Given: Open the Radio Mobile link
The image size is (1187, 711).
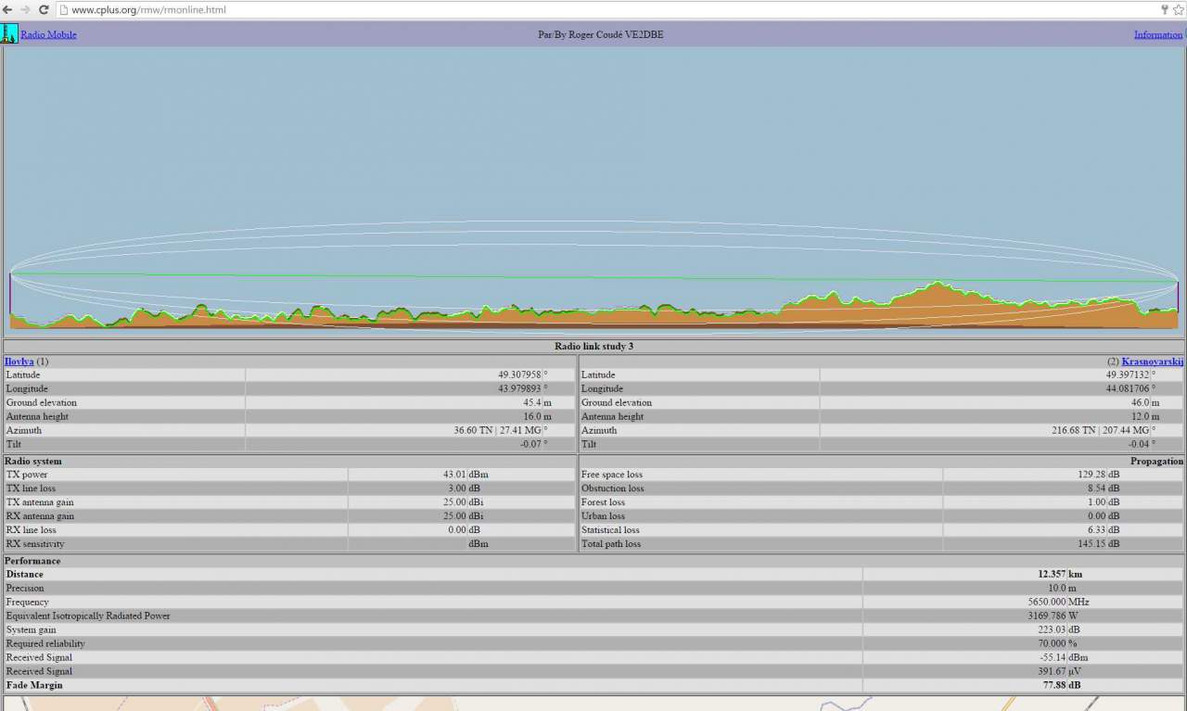Looking at the screenshot, I should coord(48,34).
